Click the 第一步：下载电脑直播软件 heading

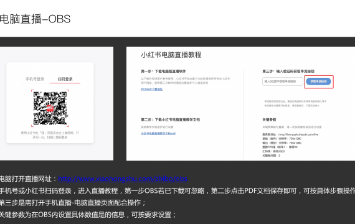click(163, 72)
